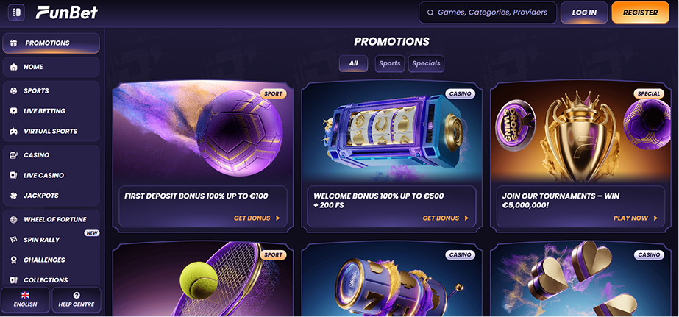679x317 pixels.
Task: Click the Log In button
Action: (584, 13)
